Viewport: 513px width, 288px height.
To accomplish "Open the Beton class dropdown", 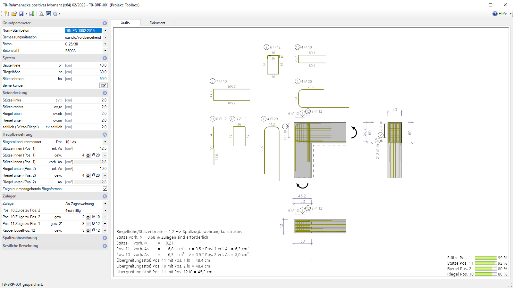I will pyautogui.click(x=105, y=44).
